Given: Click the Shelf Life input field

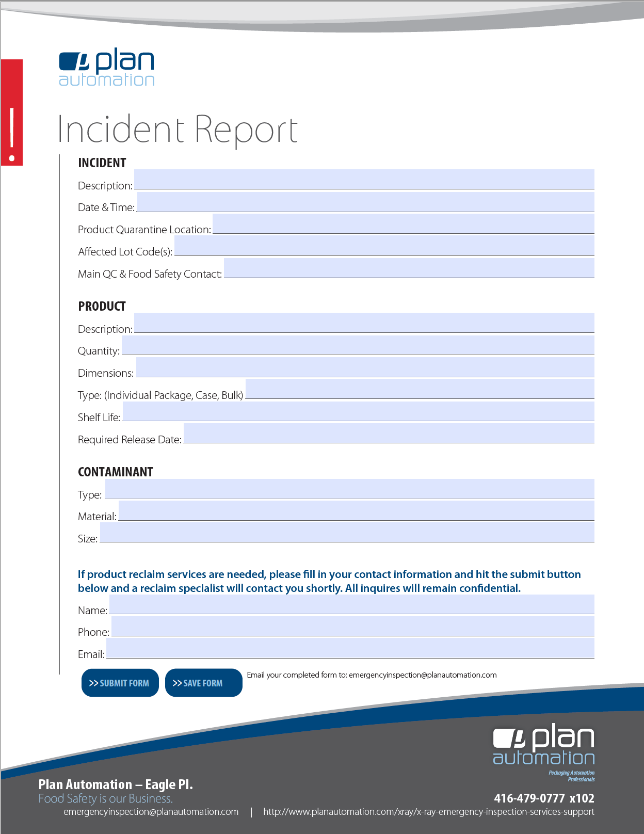Looking at the screenshot, I should click(x=358, y=411).
